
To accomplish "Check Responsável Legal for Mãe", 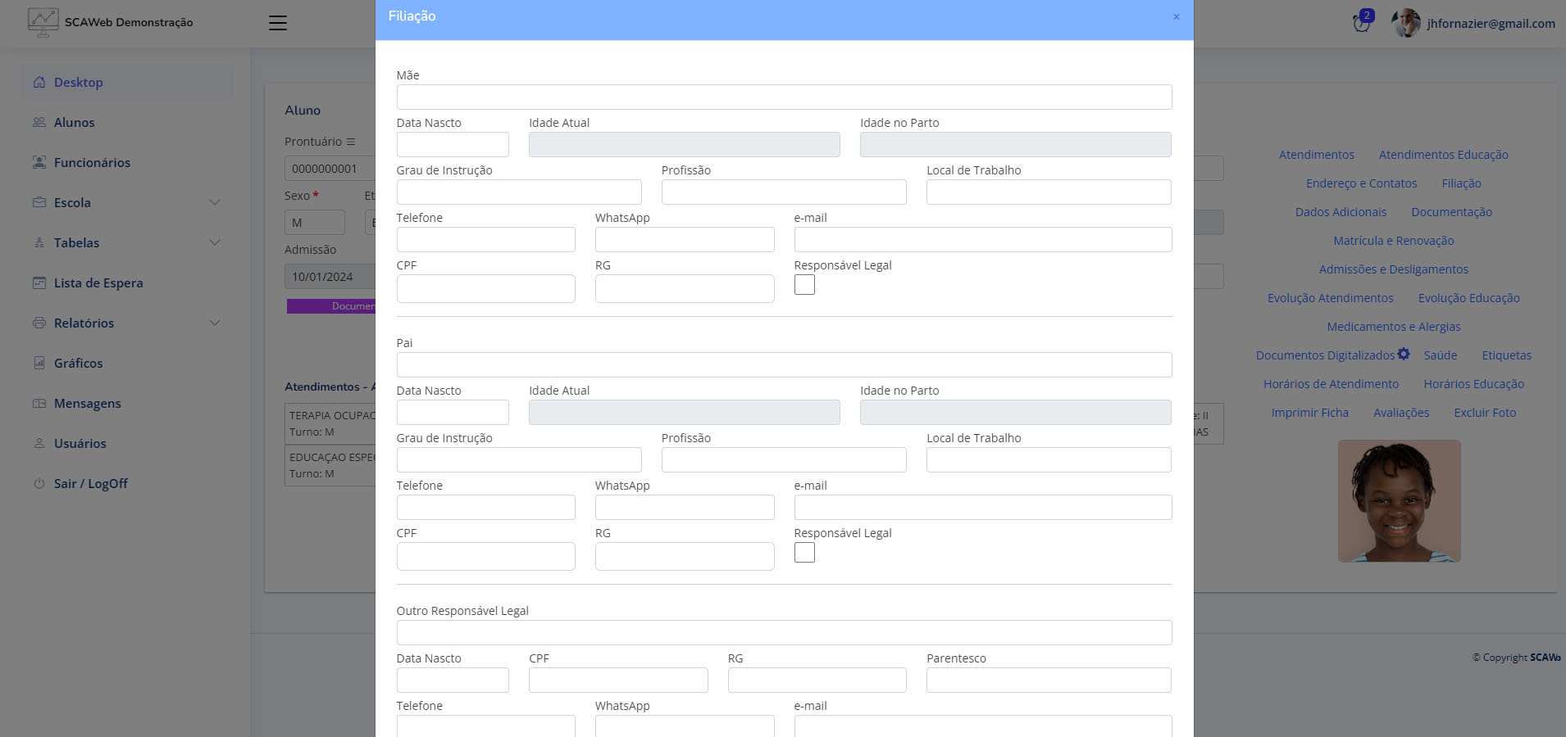I will pos(804,285).
